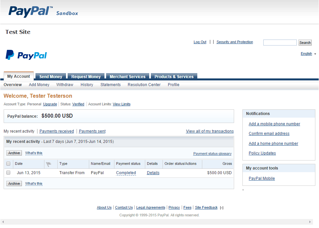Open What's this link below the table
Image resolution: width=319 pixels, height=228 pixels.
[34, 184]
